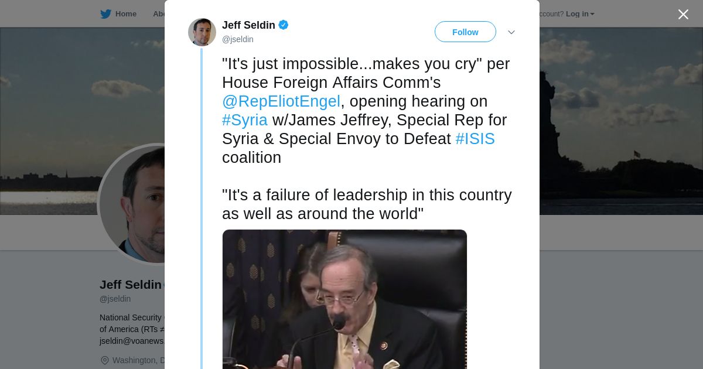Screen dimensions: 703x369
Task: Close the tweet overlay with X
Action: (683, 14)
